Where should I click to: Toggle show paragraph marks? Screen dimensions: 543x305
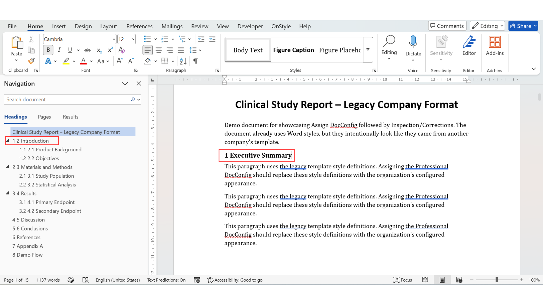(195, 61)
